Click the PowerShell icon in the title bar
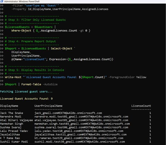 pos(2,2)
